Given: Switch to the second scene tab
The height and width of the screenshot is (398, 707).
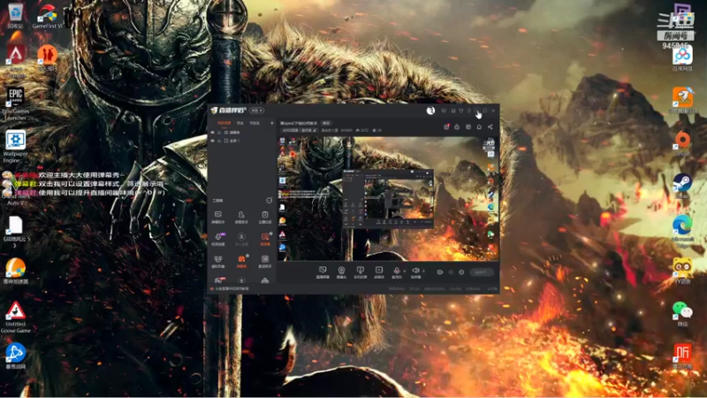Looking at the screenshot, I should [240, 123].
